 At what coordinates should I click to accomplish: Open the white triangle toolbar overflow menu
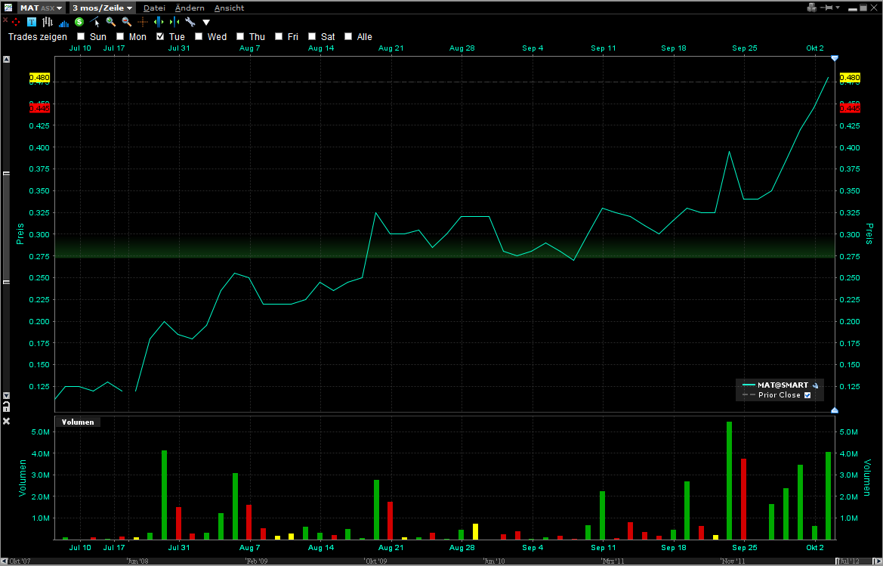tap(206, 23)
